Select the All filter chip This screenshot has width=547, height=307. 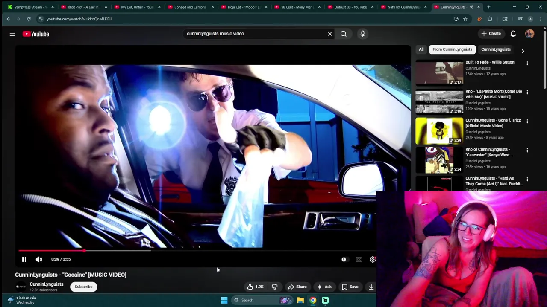pyautogui.click(x=421, y=49)
